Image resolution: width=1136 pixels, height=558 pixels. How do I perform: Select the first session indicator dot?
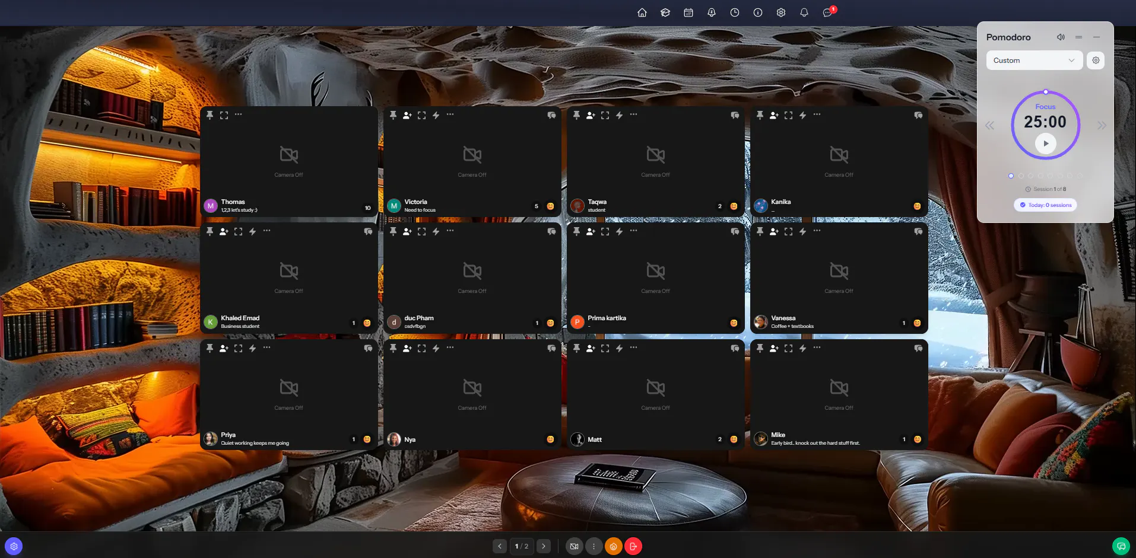tap(1011, 176)
